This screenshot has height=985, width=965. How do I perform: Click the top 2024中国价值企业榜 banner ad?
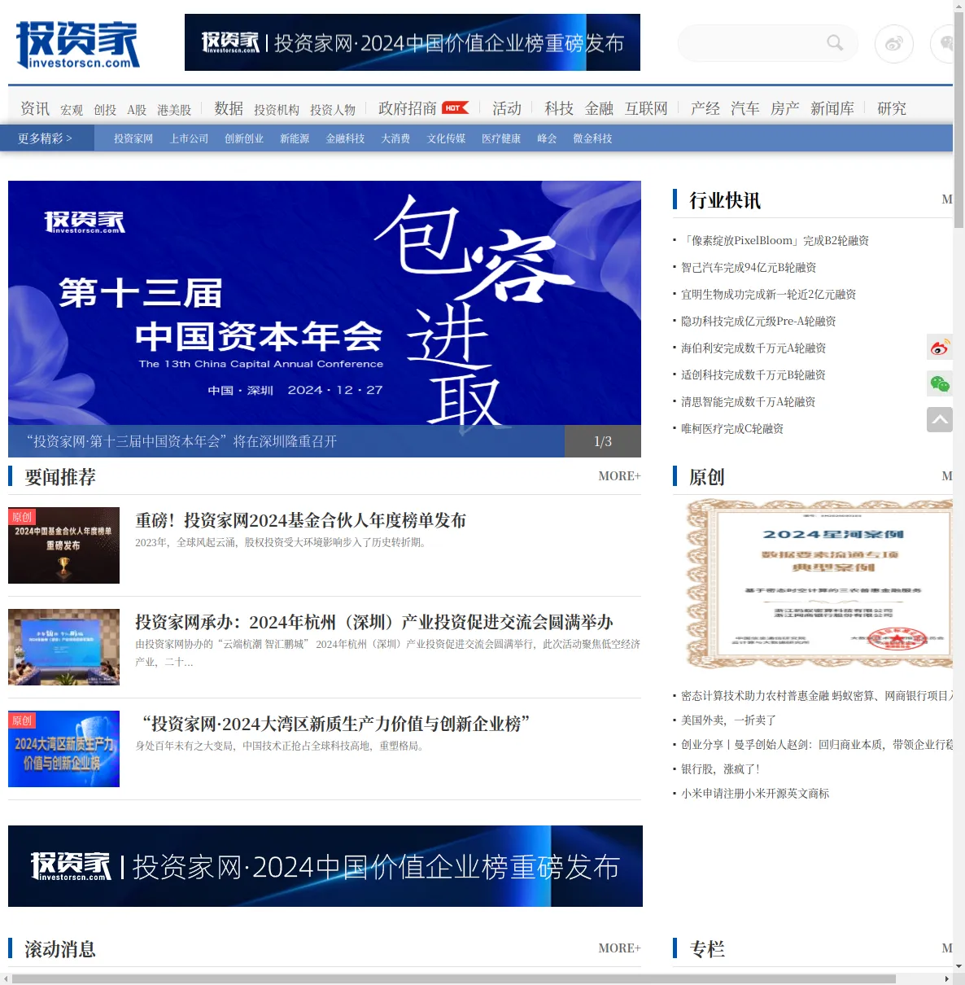coord(413,42)
